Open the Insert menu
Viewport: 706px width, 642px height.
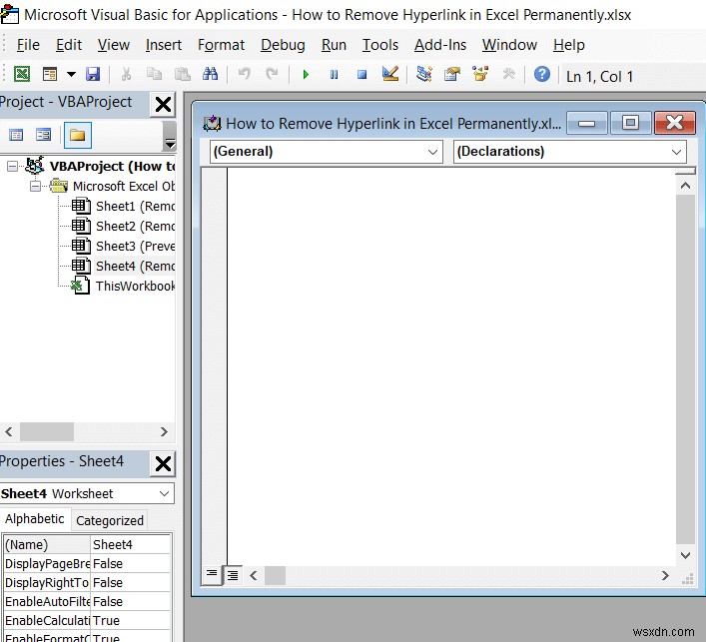(164, 45)
